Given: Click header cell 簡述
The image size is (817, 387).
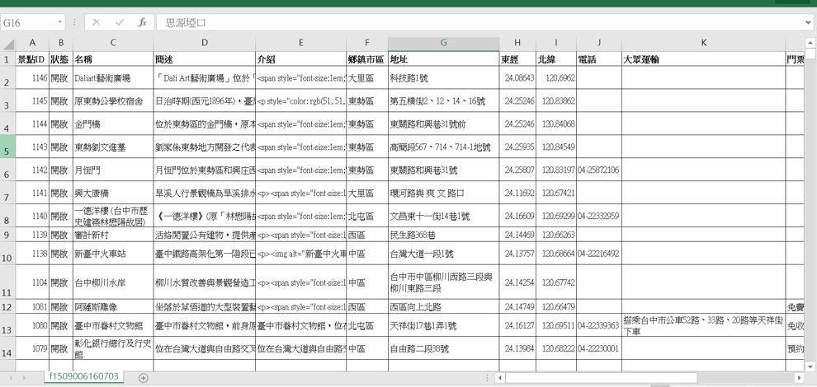Looking at the screenshot, I should pos(205,59).
